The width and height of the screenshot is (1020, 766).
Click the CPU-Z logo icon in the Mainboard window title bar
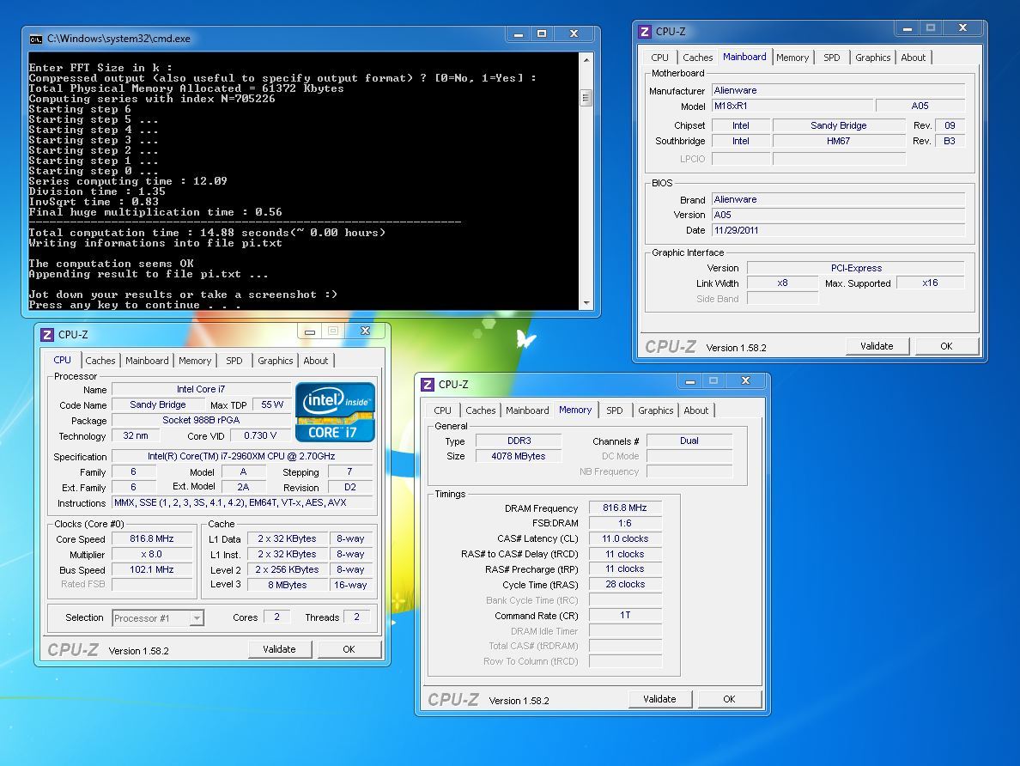pyautogui.click(x=645, y=31)
